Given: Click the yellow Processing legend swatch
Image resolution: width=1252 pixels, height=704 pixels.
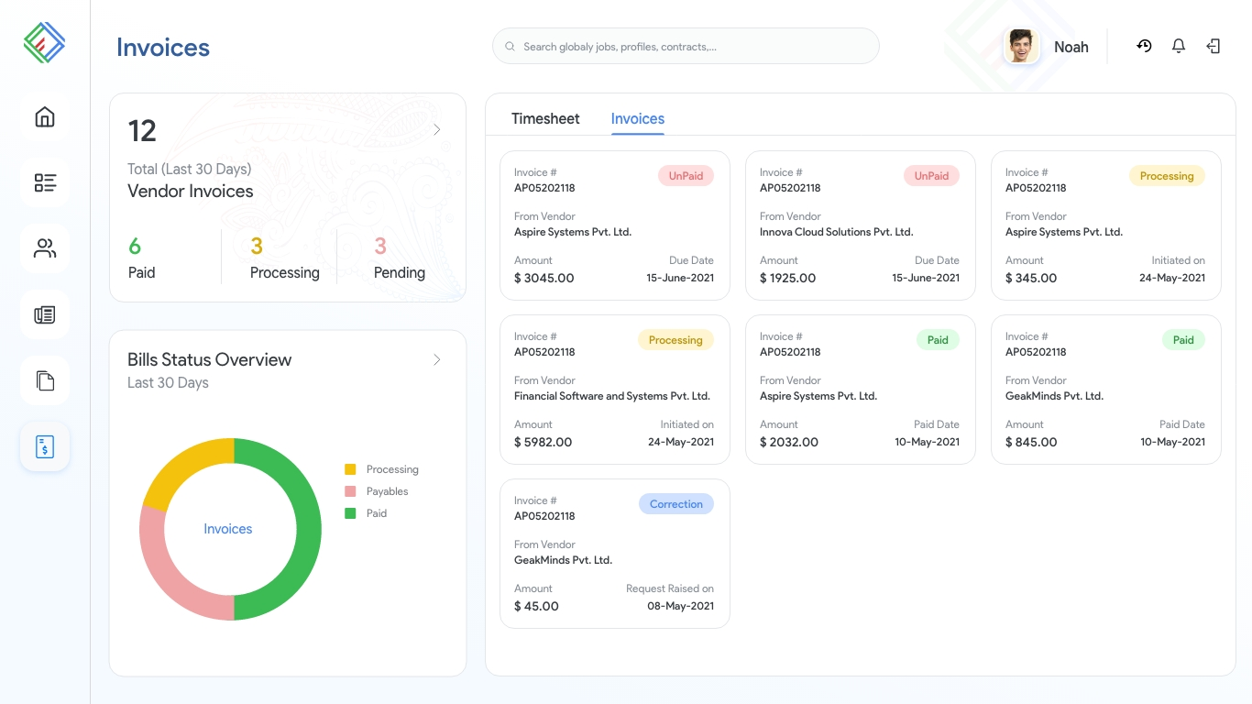Looking at the screenshot, I should tap(350, 469).
